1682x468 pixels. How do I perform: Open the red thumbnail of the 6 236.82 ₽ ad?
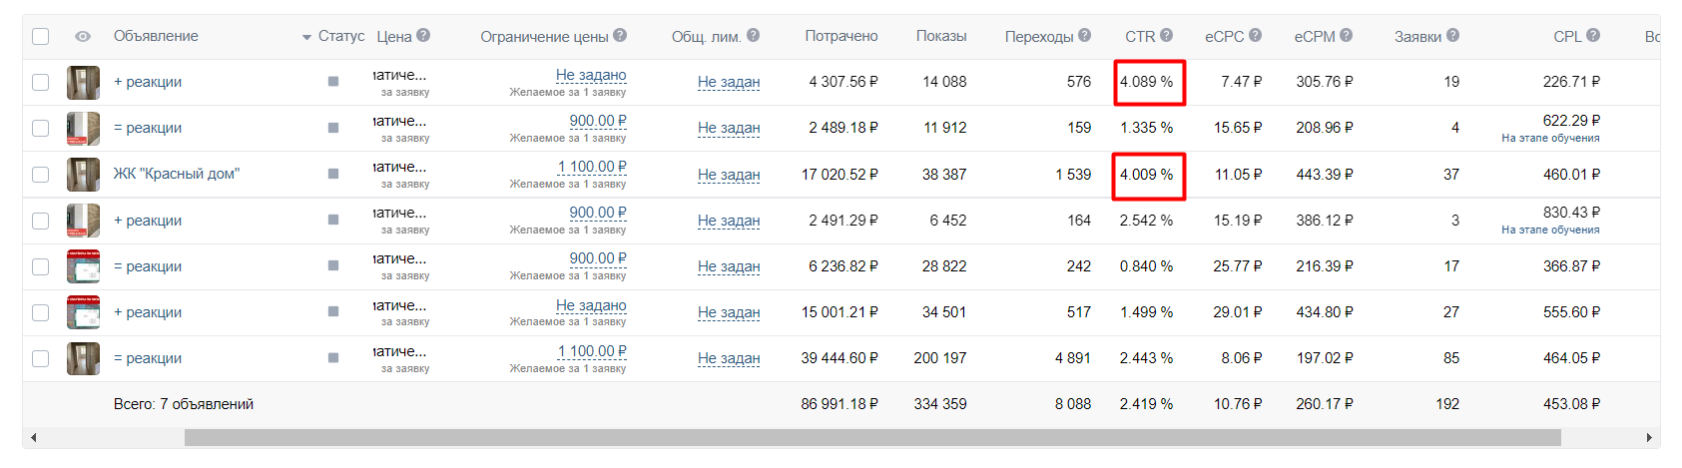point(83,266)
